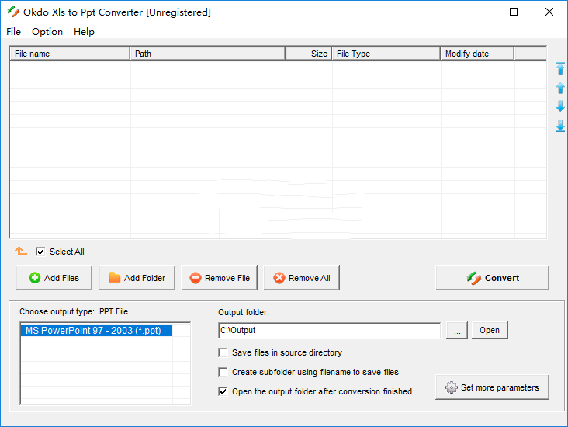Close the Okdo converter window
The image size is (568, 427).
coord(549,12)
